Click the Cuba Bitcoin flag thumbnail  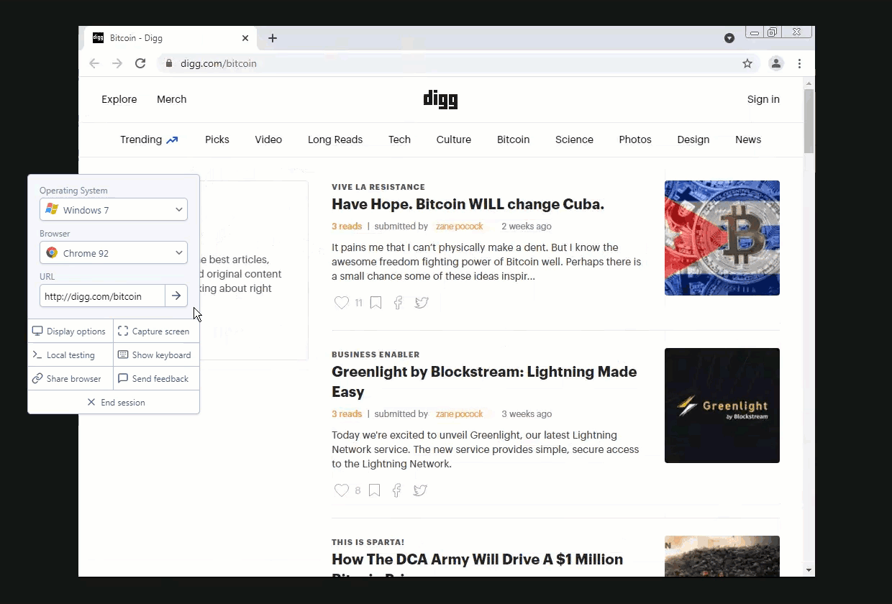[722, 238]
